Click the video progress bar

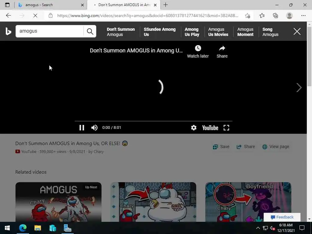(x=154, y=121)
